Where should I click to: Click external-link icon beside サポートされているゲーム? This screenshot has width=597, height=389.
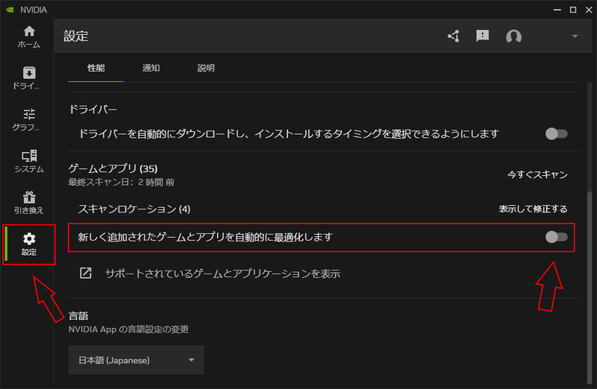pos(86,273)
